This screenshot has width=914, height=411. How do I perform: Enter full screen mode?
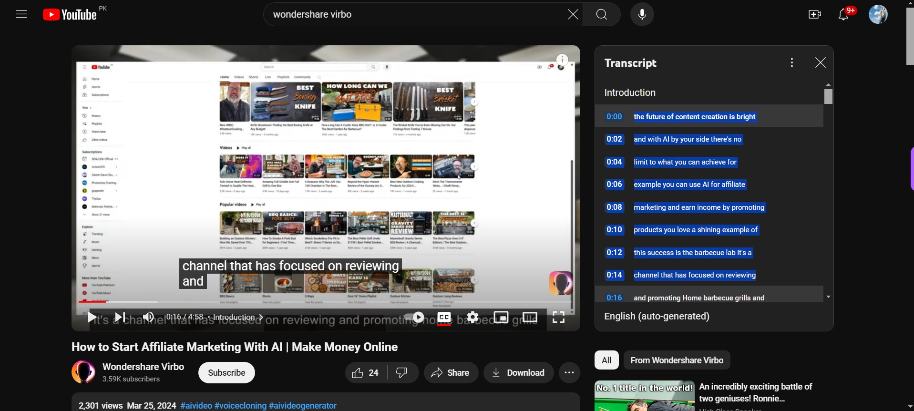point(559,317)
